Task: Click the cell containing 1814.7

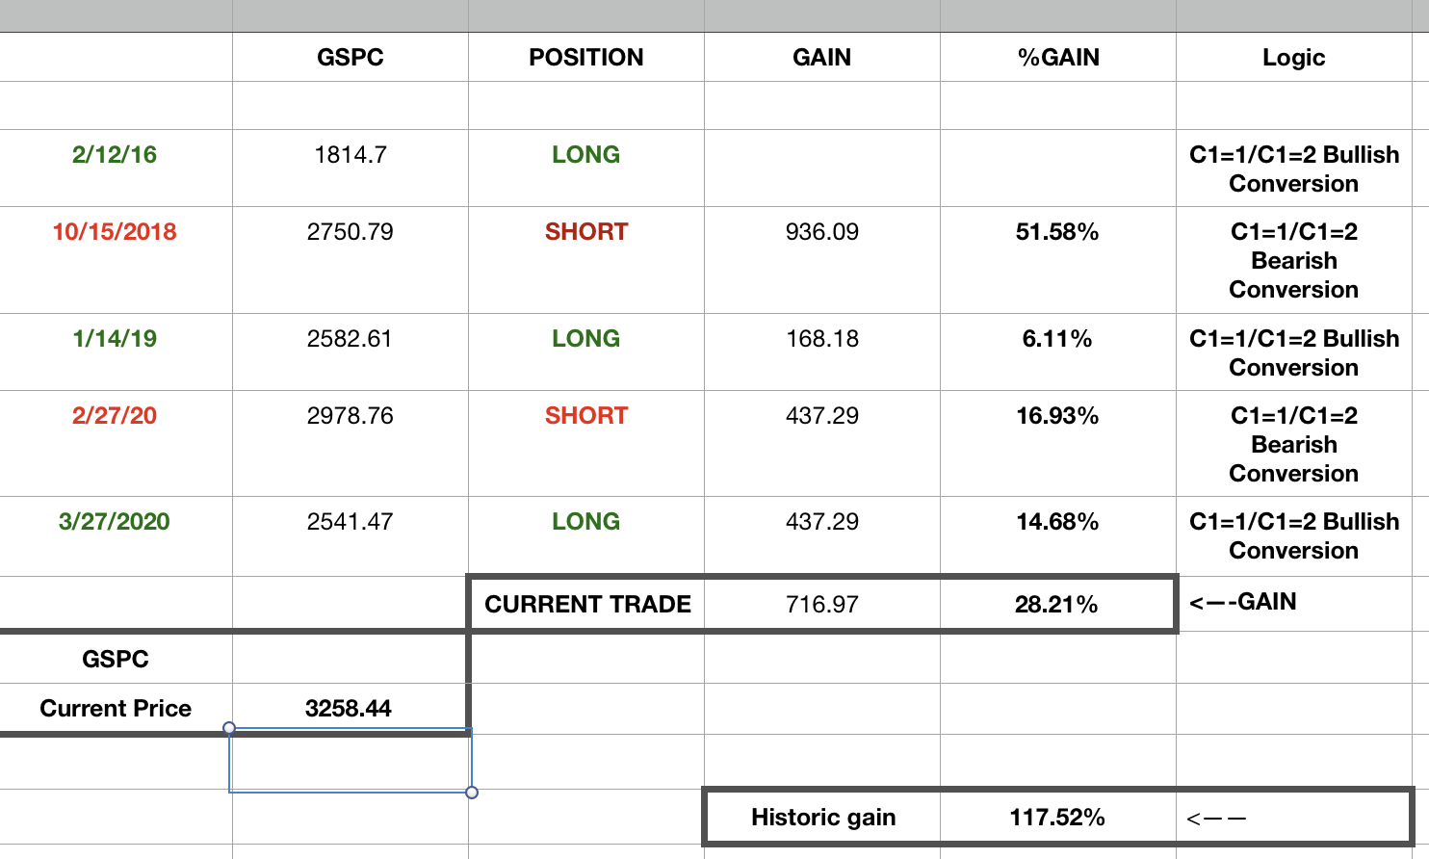Action: pyautogui.click(x=350, y=155)
